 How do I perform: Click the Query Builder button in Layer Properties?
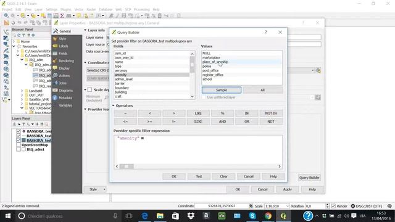(309, 178)
